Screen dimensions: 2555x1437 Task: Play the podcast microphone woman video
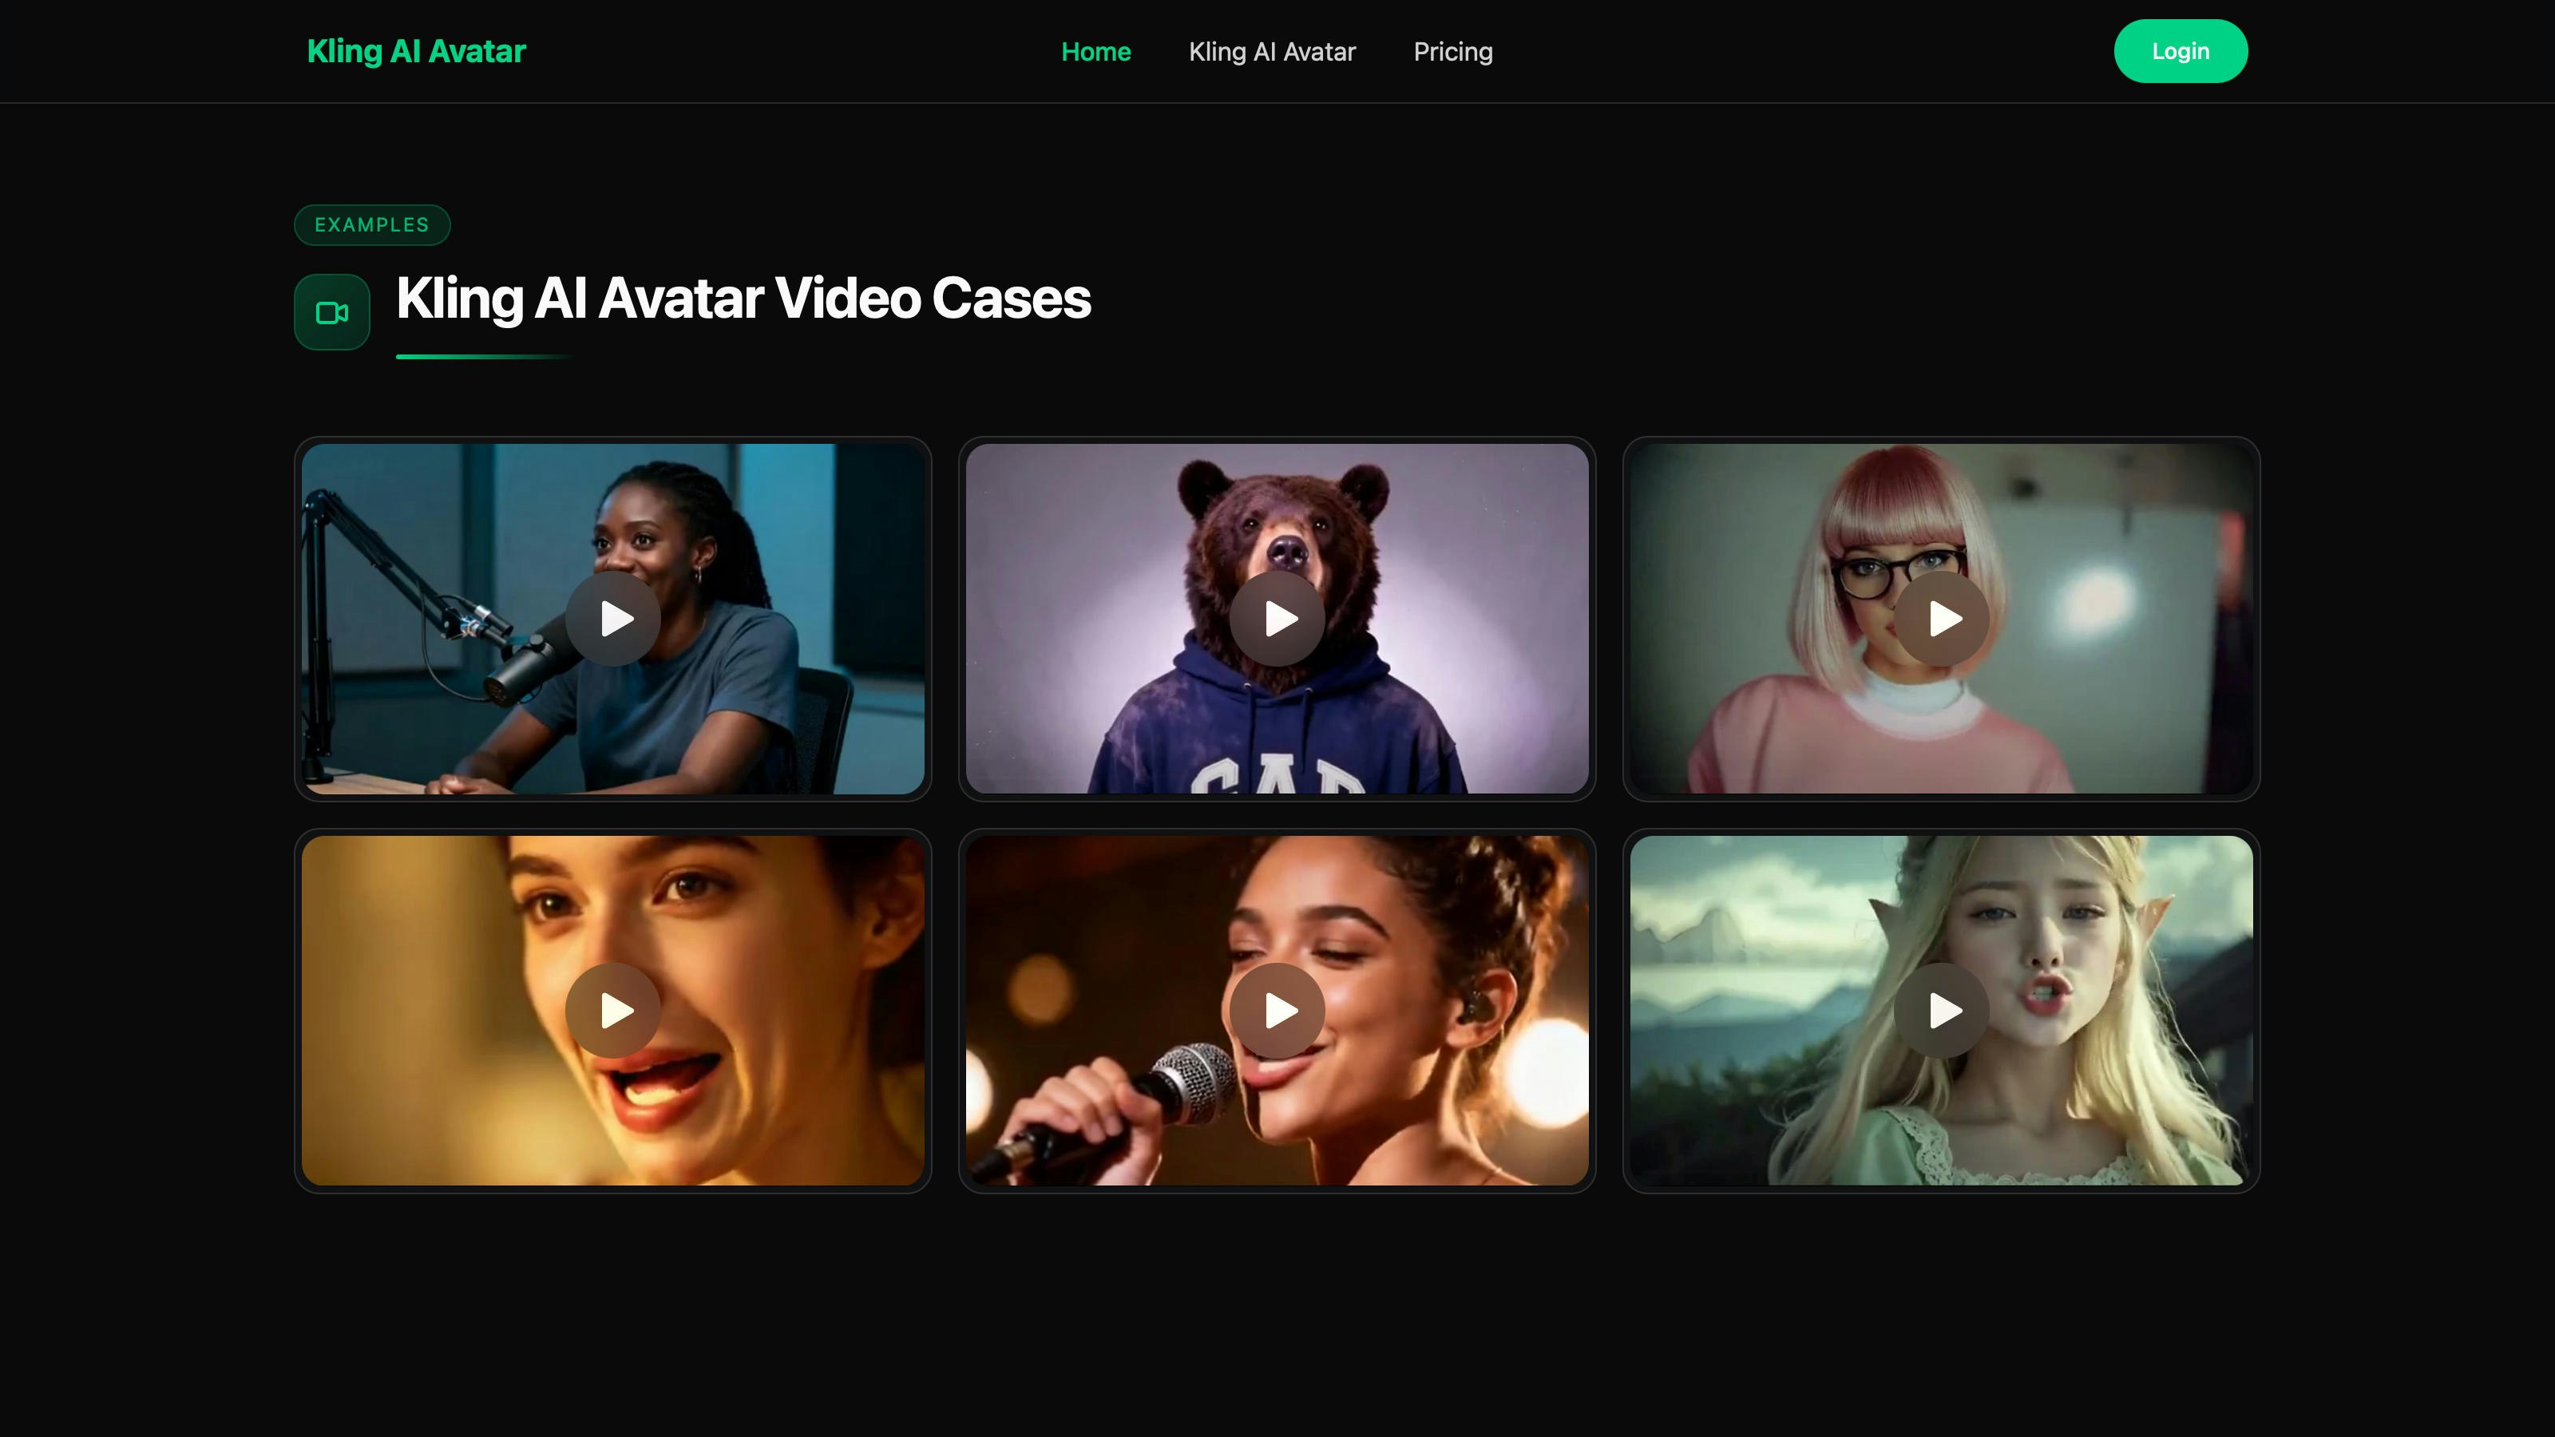[613, 618]
